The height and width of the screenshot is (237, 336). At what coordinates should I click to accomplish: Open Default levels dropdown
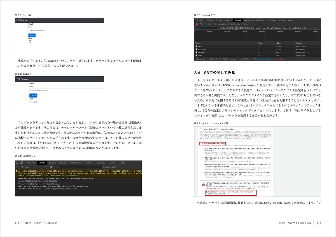[x=110, y=167]
